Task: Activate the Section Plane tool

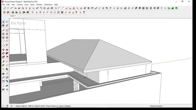Action: coord(7,90)
